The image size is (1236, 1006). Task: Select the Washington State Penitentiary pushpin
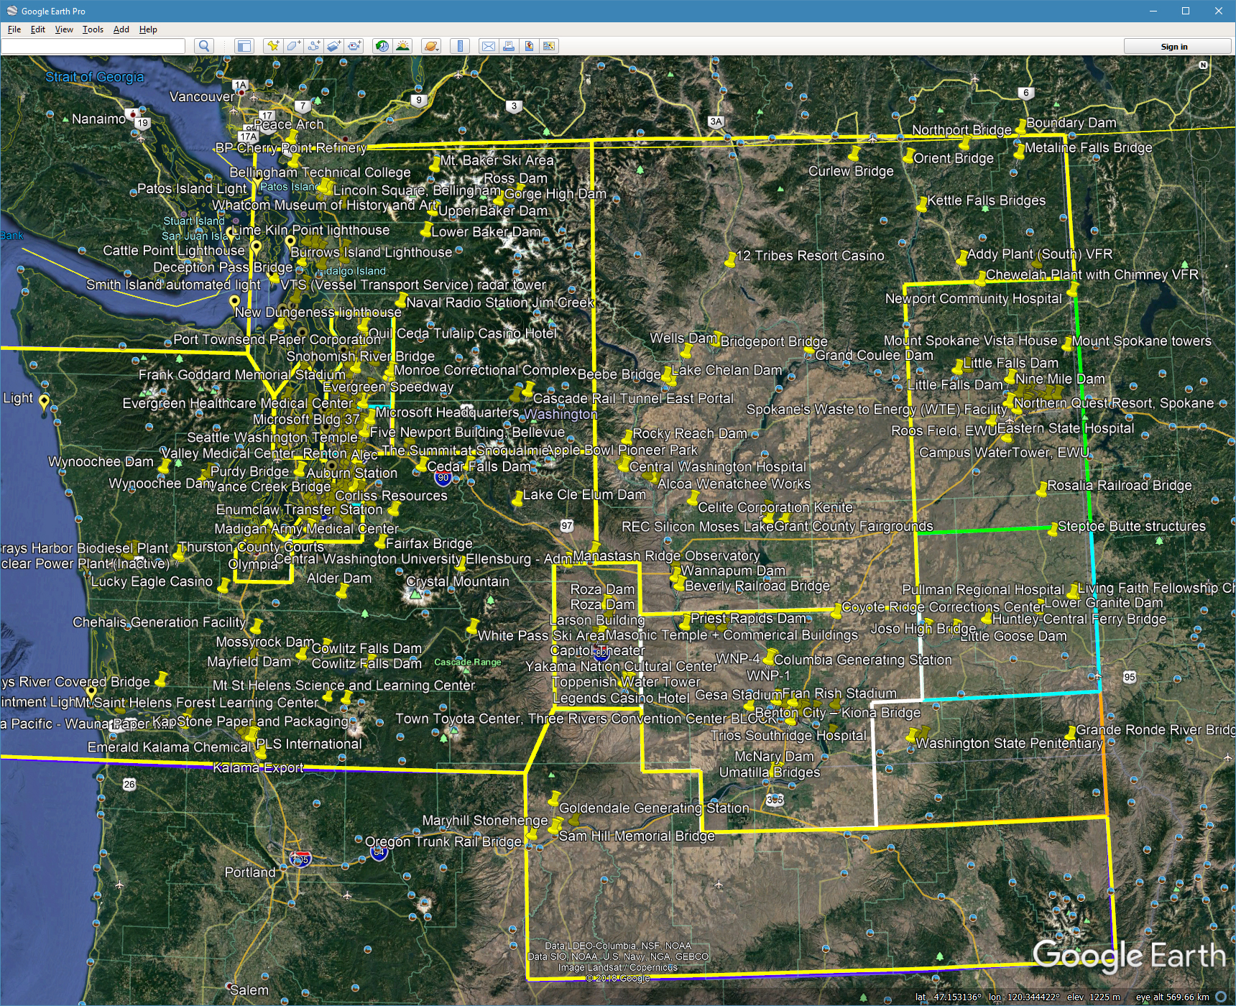click(910, 735)
